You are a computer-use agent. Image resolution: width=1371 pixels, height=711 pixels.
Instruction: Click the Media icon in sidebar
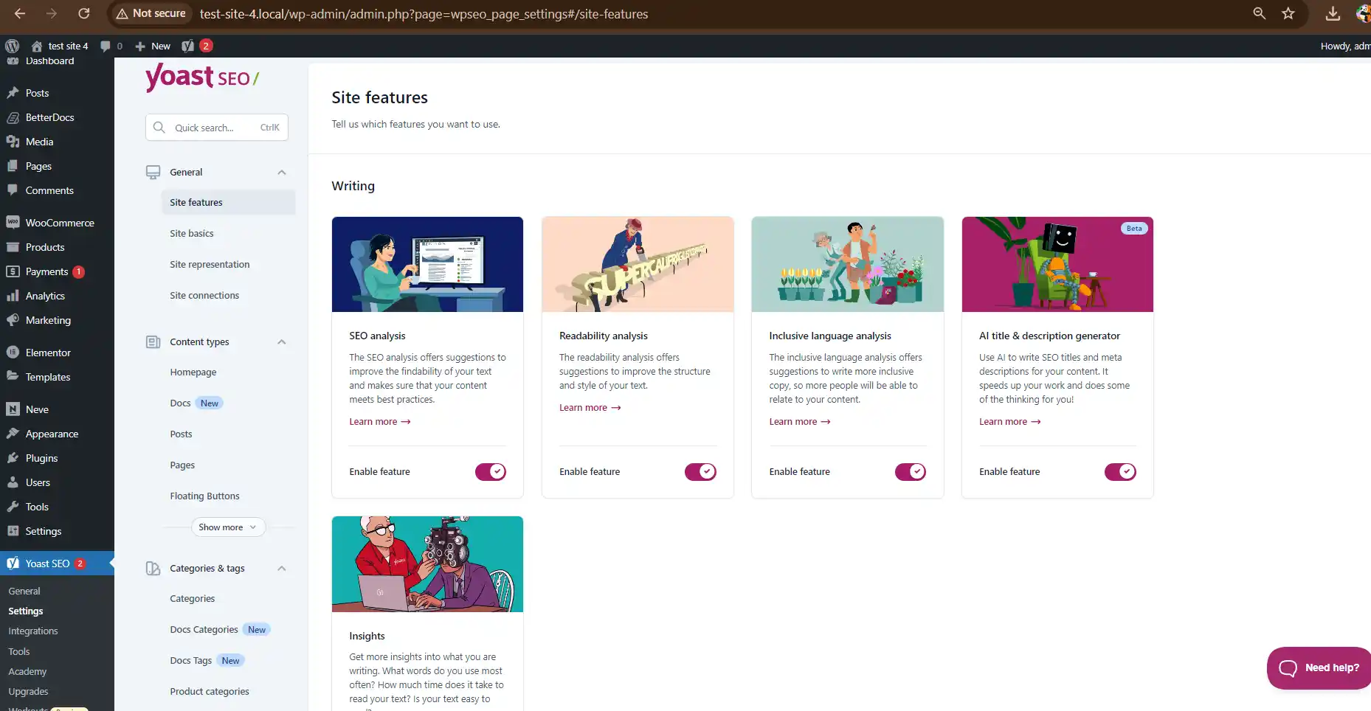(x=13, y=142)
